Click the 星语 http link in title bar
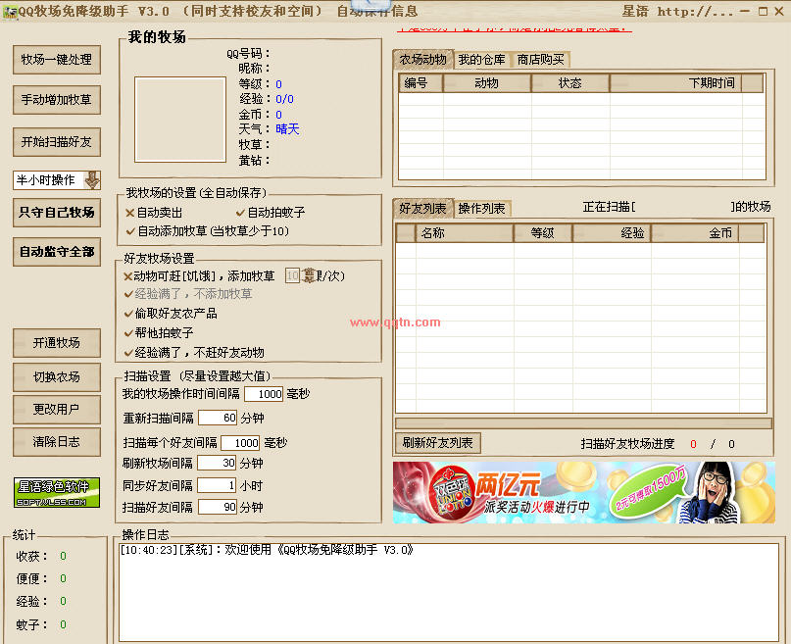 677,11
